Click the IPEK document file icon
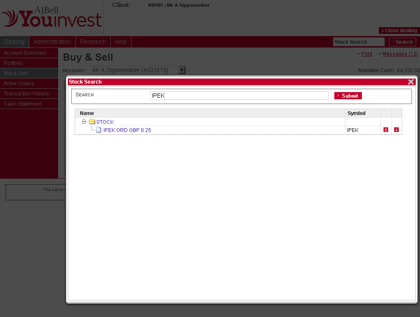Image resolution: width=420 pixels, height=317 pixels. (x=99, y=130)
